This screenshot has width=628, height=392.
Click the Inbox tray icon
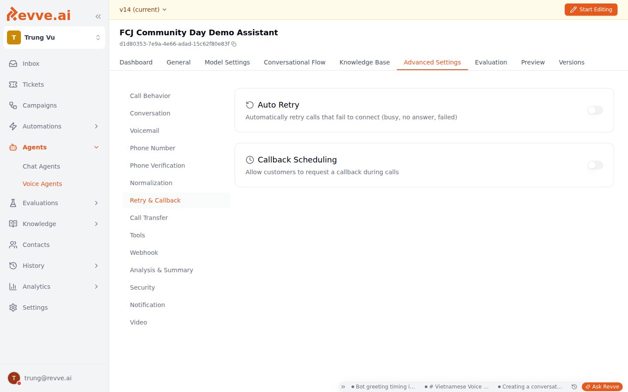(13, 64)
